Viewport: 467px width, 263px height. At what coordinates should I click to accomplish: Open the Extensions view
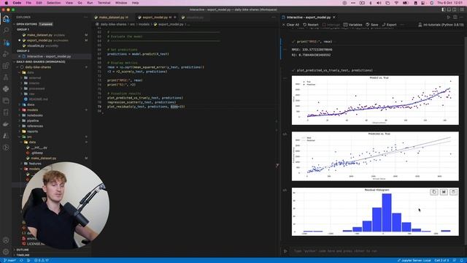pyautogui.click(x=6, y=66)
